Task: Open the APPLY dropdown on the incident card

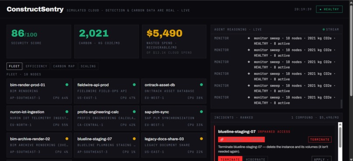Action: pyautogui.click(x=321, y=159)
